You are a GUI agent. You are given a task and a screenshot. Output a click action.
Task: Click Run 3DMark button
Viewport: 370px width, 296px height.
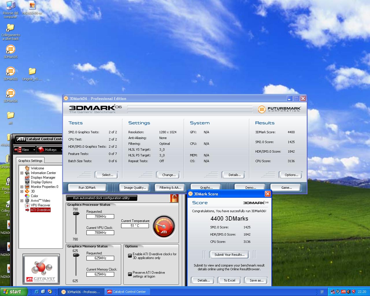pyautogui.click(x=87, y=188)
